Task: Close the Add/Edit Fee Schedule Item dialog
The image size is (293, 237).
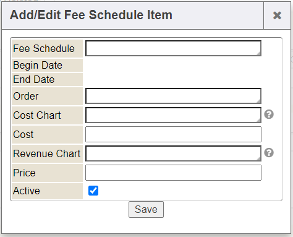Action: (277, 15)
